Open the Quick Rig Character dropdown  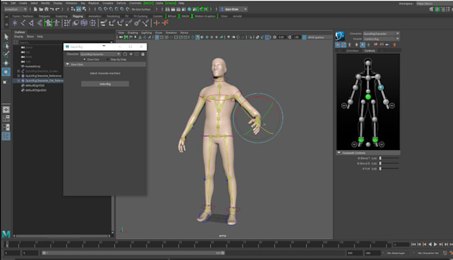click(100, 54)
